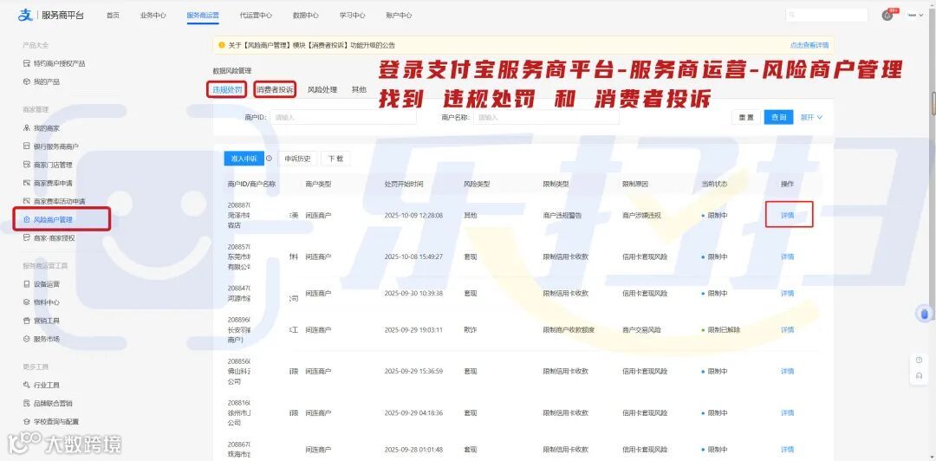The height and width of the screenshot is (461, 936).
Task: Open 代运营中心 in top navigation
Action: click(x=256, y=16)
